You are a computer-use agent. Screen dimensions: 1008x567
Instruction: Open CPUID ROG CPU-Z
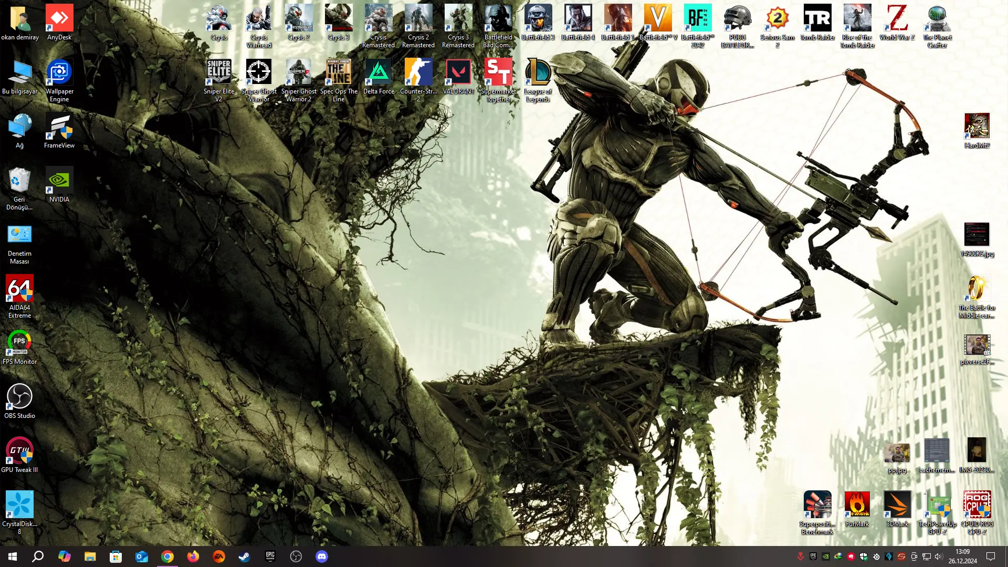[977, 513]
